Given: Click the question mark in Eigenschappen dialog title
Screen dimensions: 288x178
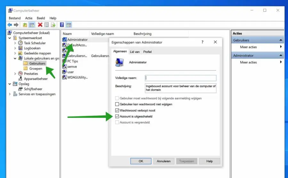Looking at the screenshot, I should (x=203, y=42).
